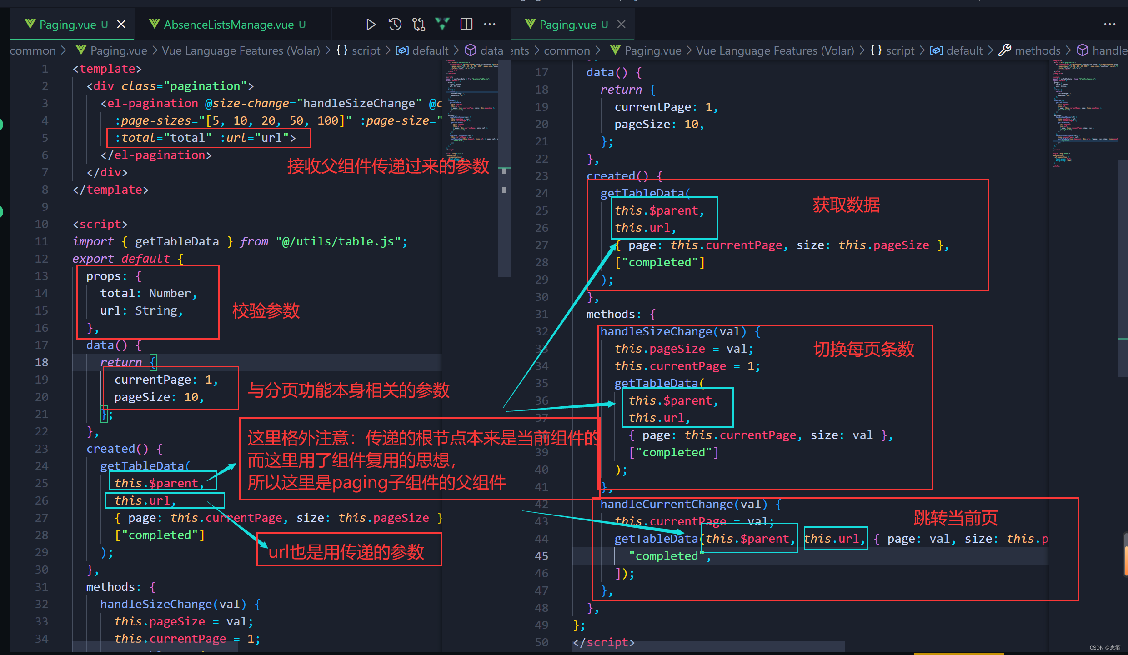This screenshot has width=1128, height=655.
Task: Close the right pane Paging.vue tab
Action: (621, 25)
